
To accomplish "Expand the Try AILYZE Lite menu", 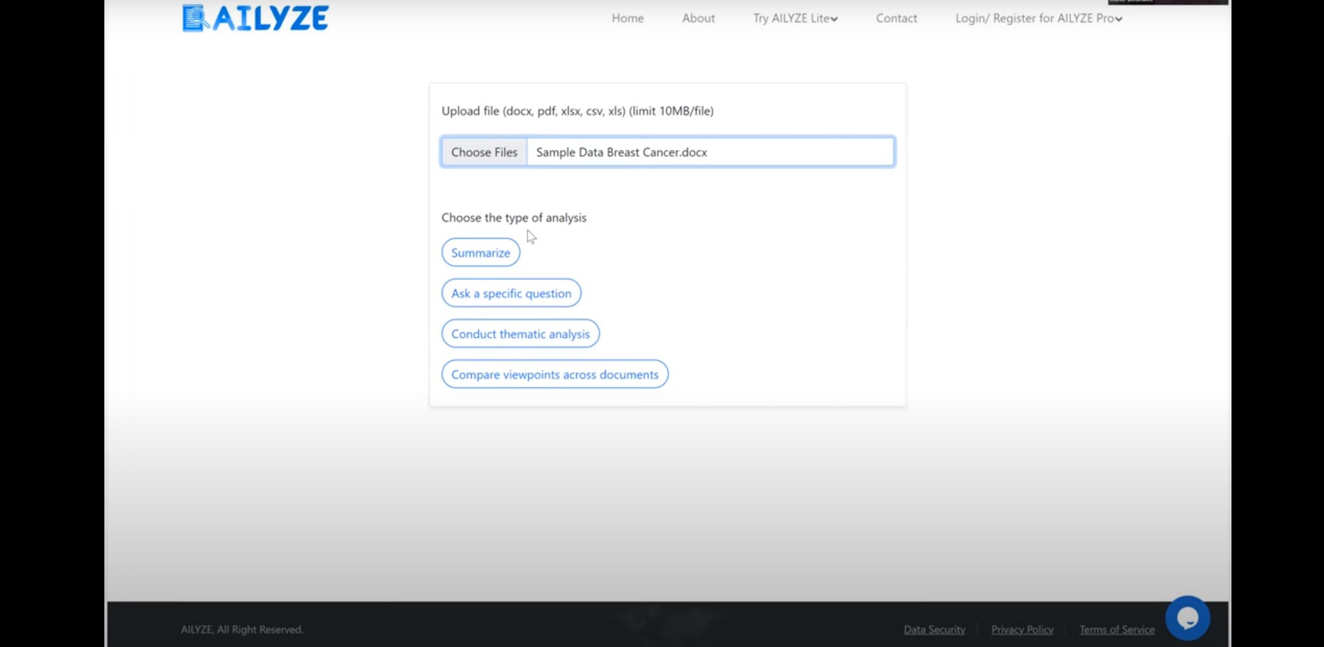I will point(795,18).
